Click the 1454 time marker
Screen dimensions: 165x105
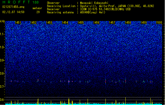coord(65,22)
